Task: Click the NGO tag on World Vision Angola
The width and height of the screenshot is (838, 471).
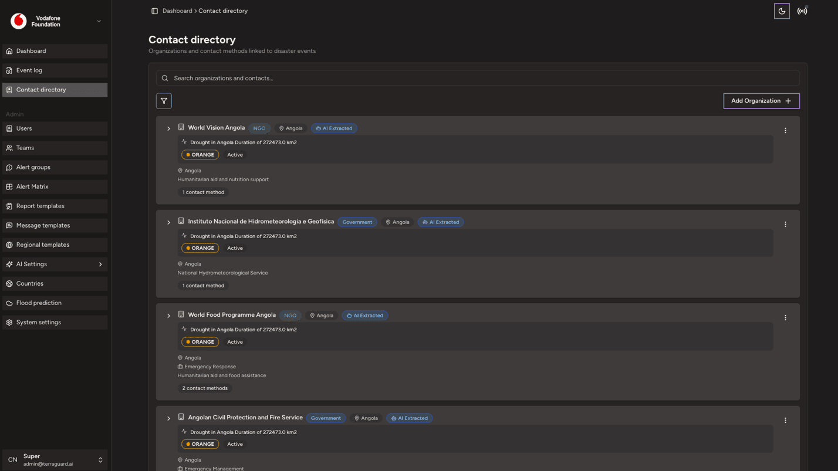Action: coord(259,128)
